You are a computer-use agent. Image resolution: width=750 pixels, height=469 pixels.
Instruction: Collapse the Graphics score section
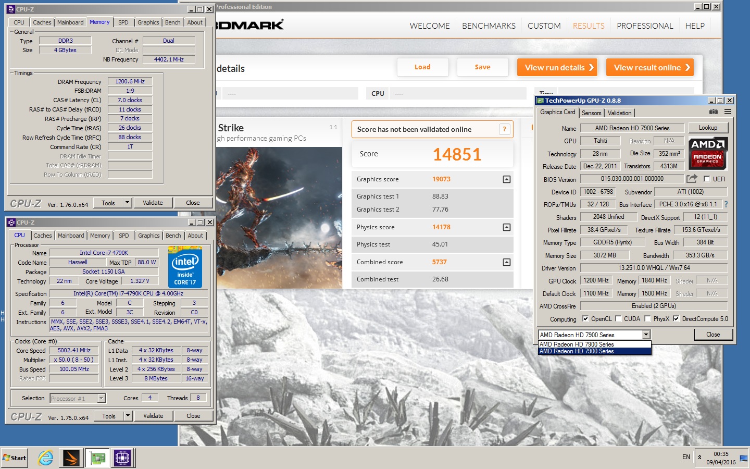507,179
